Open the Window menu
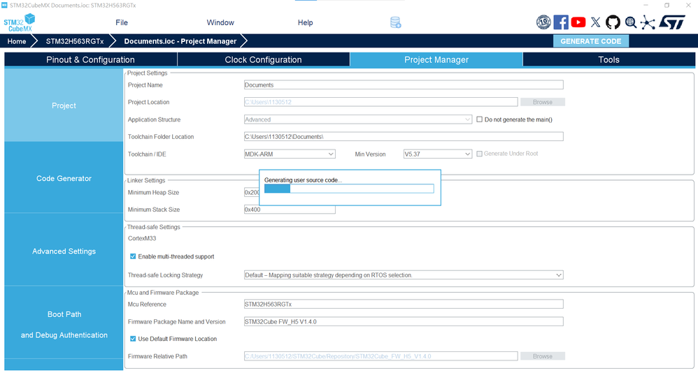 [220, 22]
